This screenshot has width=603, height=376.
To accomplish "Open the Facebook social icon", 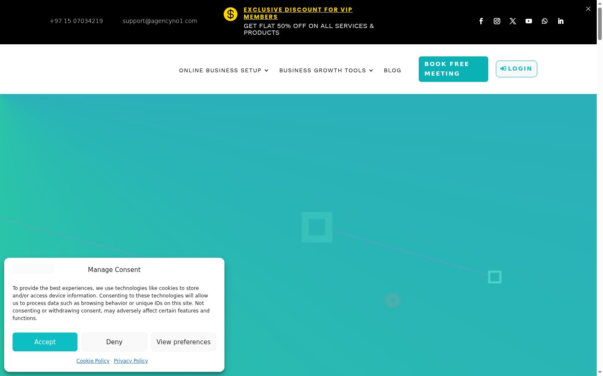I will pos(481,21).
